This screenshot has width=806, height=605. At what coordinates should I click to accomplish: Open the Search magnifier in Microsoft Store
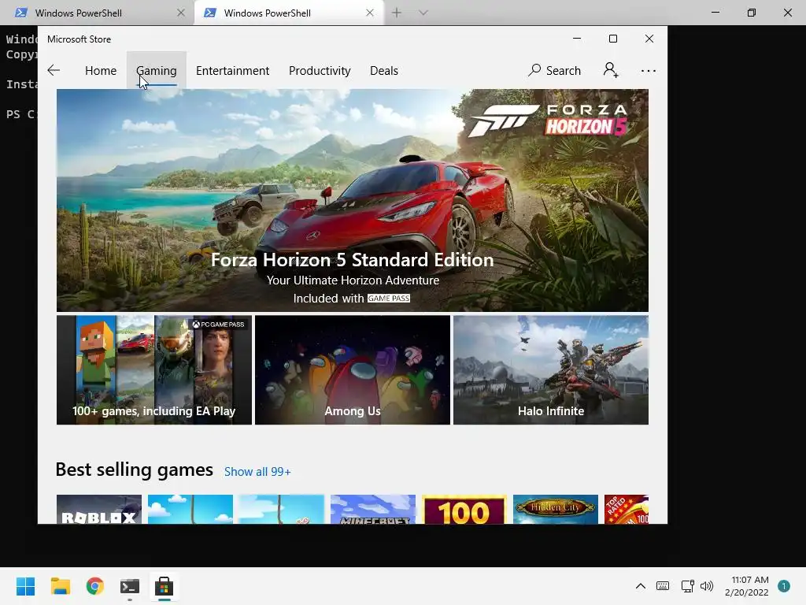tap(554, 70)
